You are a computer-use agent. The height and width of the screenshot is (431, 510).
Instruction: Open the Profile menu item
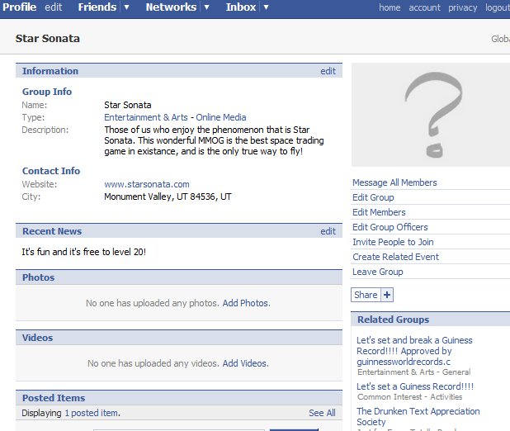(19, 7)
